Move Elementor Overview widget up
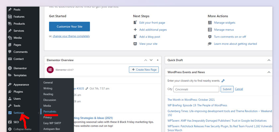Image resolution: width=279 pixels, height=132 pixels. [x=145, y=60]
